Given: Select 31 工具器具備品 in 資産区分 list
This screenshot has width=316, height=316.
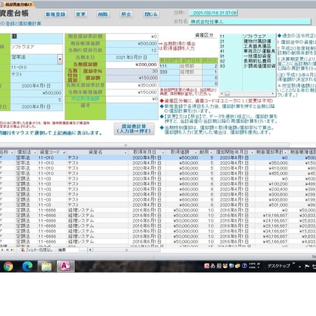Looking at the screenshot, I should tap(247, 46).
